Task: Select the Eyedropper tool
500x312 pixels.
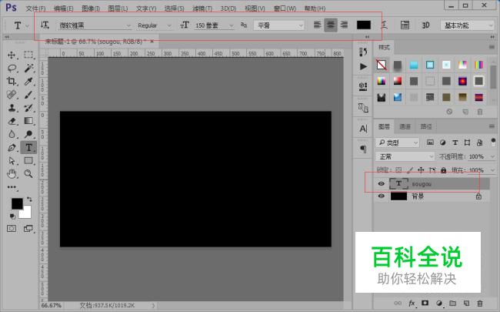Action: click(28, 82)
